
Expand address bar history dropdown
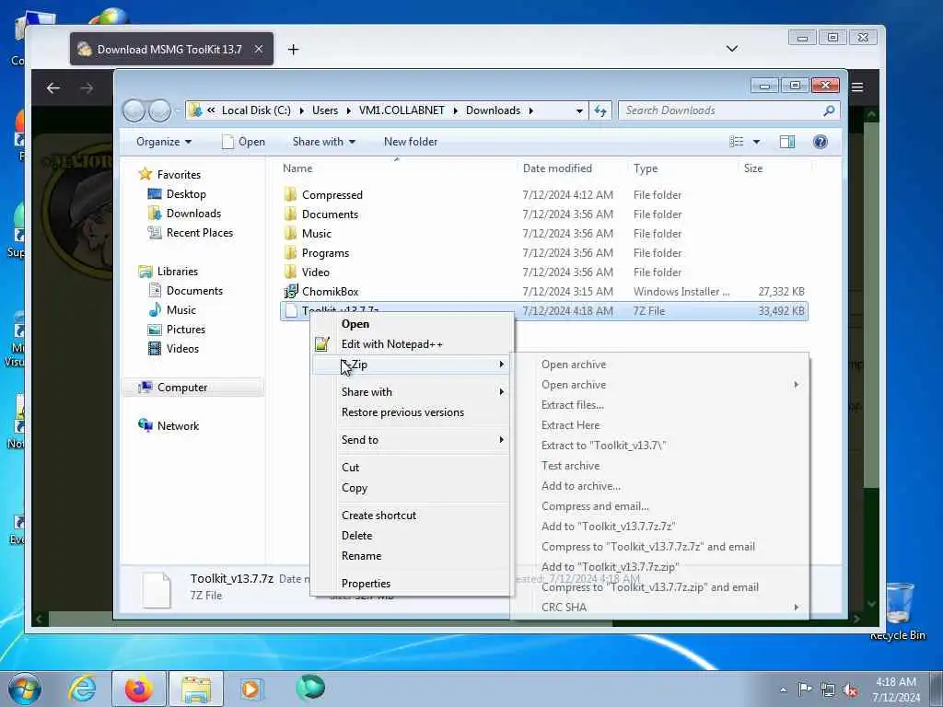(579, 110)
